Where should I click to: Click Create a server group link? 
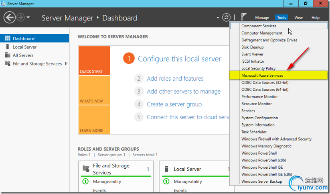click(174, 104)
